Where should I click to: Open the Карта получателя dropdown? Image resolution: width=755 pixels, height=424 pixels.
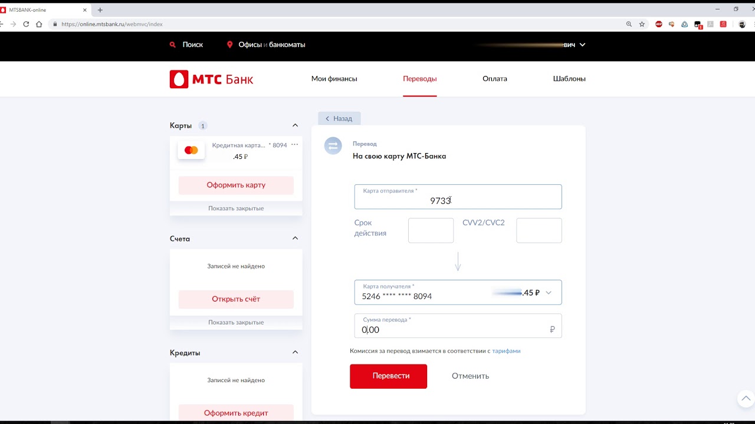coord(549,293)
